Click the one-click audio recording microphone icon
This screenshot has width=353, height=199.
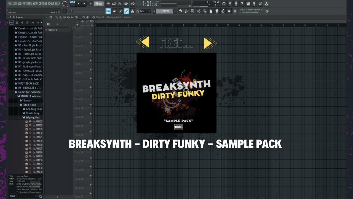(x=236, y=4)
